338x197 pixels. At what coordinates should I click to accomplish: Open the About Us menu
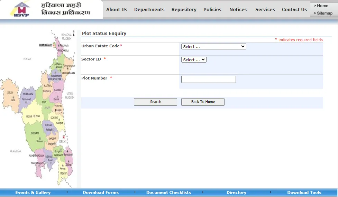(117, 10)
